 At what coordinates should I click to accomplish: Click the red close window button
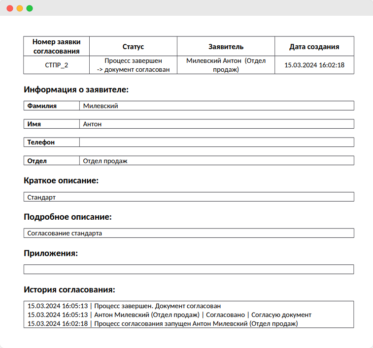[x=10, y=8]
